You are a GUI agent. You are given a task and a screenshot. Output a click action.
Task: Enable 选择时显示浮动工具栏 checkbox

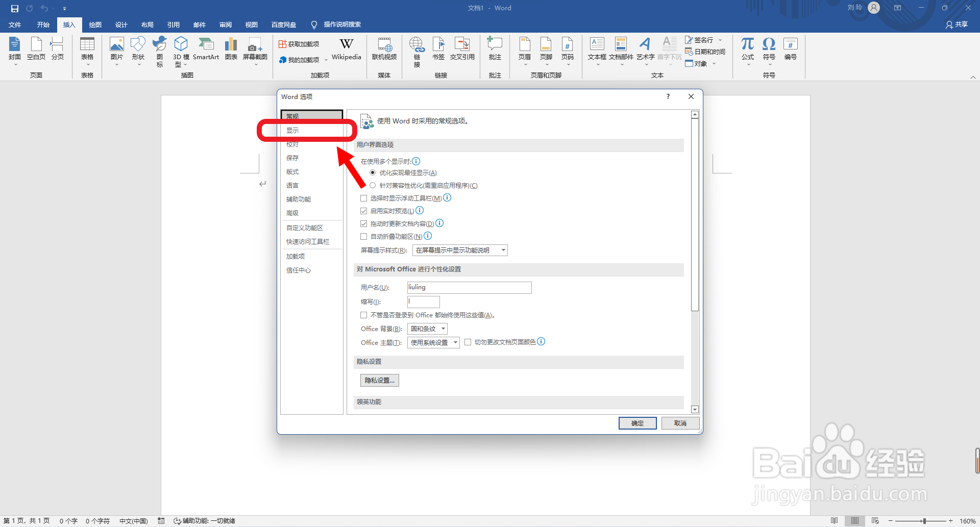(364, 198)
